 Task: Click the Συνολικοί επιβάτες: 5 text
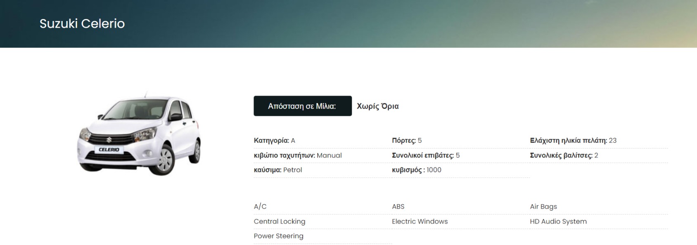point(426,155)
